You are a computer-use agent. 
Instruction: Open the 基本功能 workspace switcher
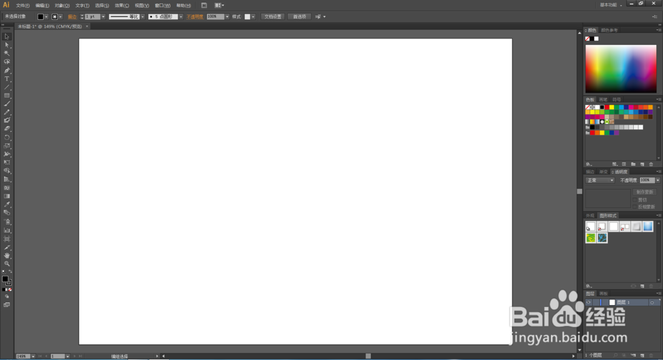click(x=611, y=5)
